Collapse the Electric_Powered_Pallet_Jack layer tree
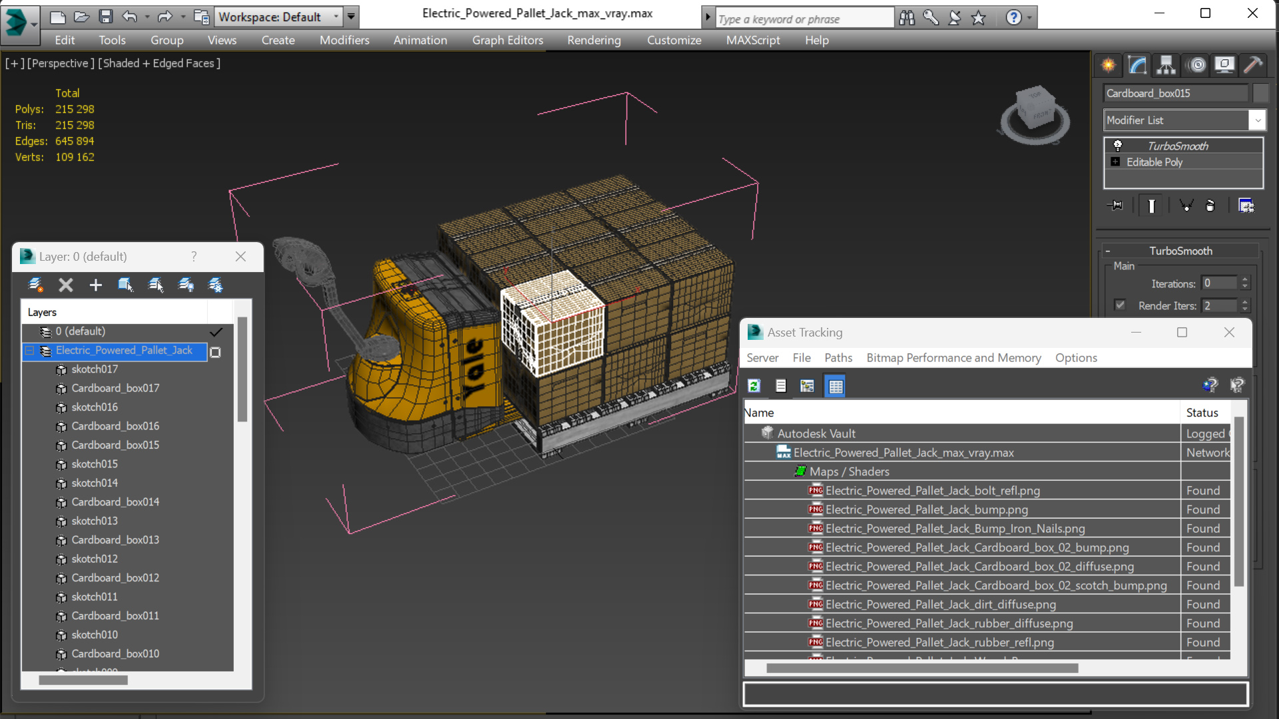This screenshot has width=1279, height=719. pyautogui.click(x=30, y=351)
